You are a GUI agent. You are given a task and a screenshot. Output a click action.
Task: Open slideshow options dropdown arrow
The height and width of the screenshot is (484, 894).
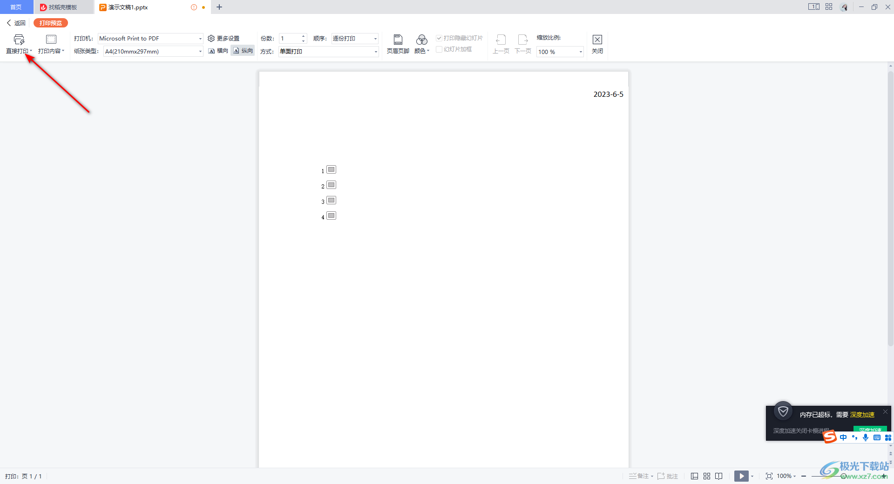752,476
